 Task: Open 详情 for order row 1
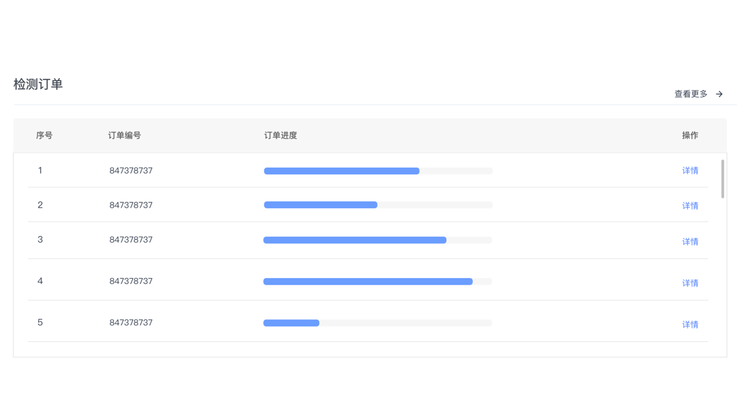click(x=689, y=171)
